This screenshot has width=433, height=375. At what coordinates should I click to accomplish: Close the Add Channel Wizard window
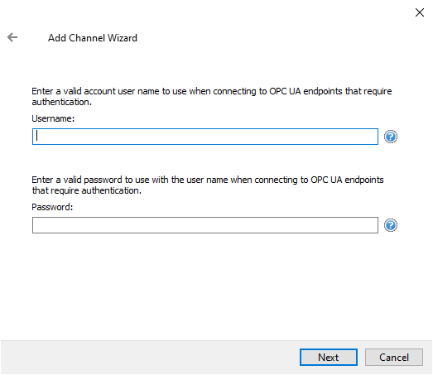point(420,12)
